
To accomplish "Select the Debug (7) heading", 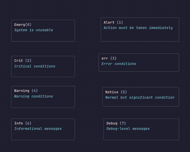I will pyautogui.click(x=116, y=123).
